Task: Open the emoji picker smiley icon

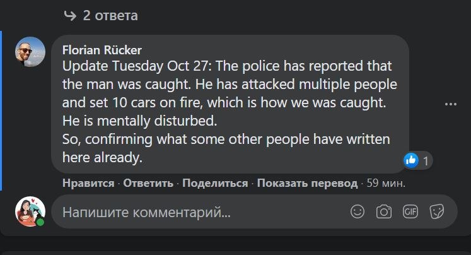Action: [x=358, y=211]
